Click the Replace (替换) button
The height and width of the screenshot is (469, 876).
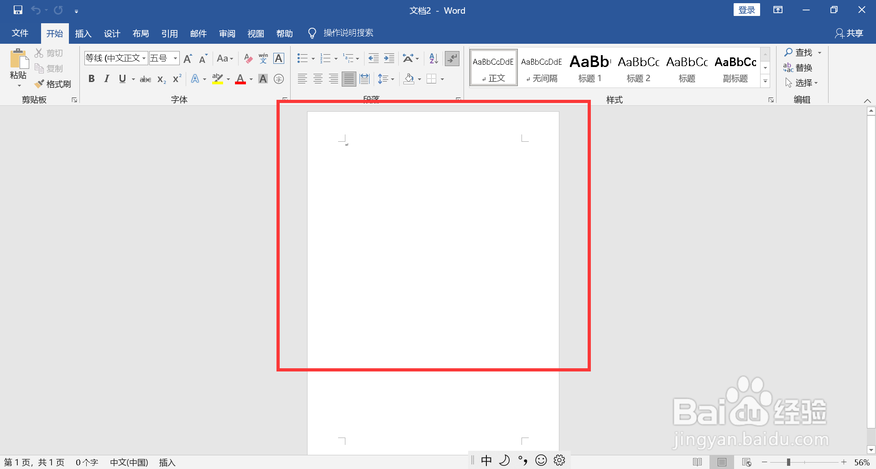[x=798, y=68]
